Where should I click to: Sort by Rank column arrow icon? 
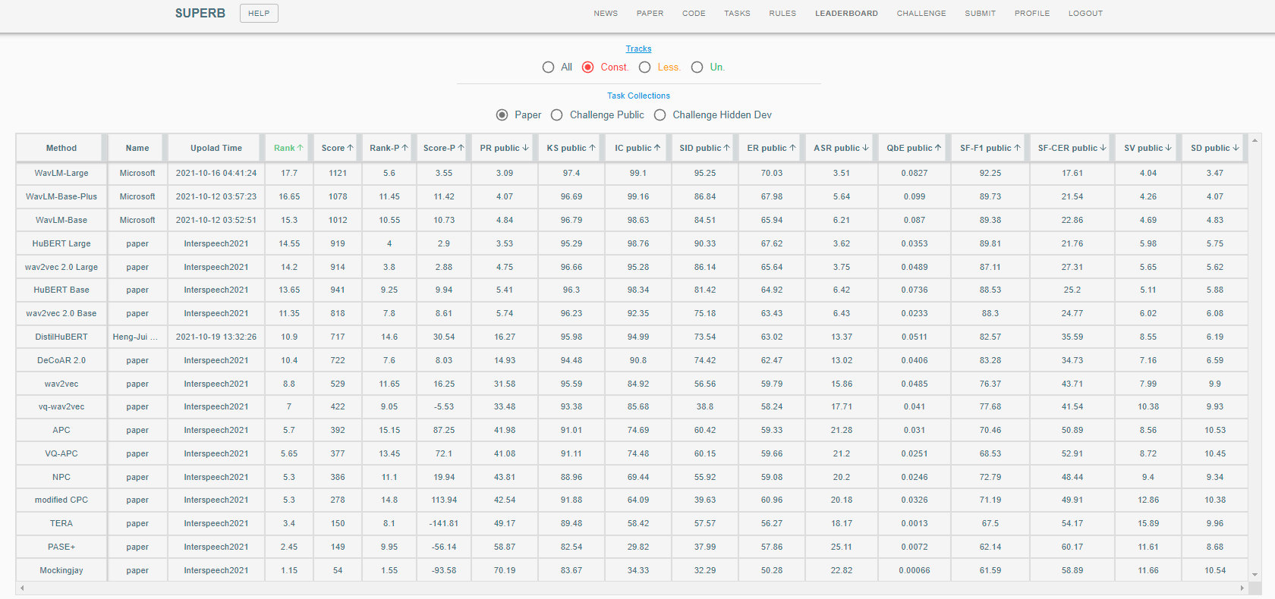tap(300, 148)
